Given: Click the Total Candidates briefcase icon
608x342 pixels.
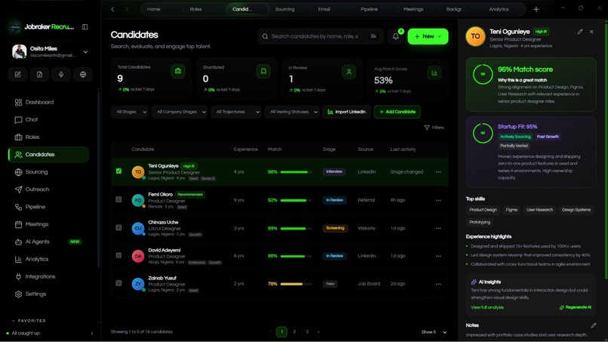Looking at the screenshot, I should 177,71.
